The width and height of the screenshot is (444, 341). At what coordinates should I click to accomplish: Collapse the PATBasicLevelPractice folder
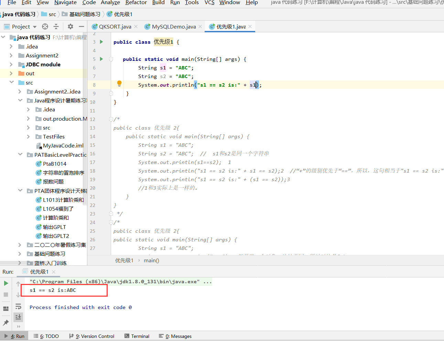[x=20, y=154]
